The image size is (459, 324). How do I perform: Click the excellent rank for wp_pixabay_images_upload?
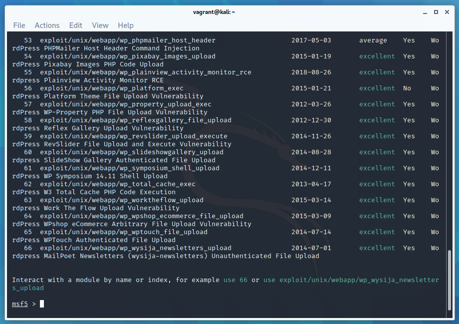tap(377, 56)
